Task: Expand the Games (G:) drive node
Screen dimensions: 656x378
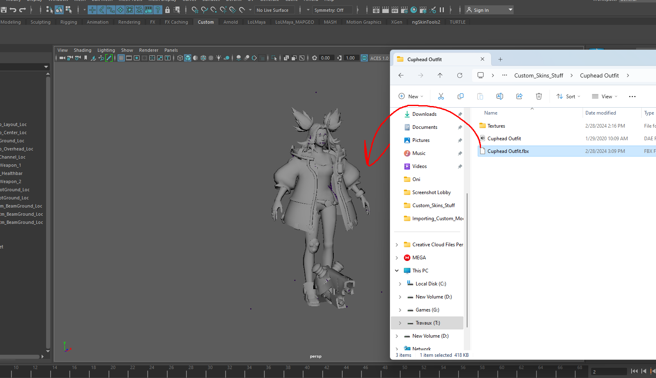Action: [400, 310]
